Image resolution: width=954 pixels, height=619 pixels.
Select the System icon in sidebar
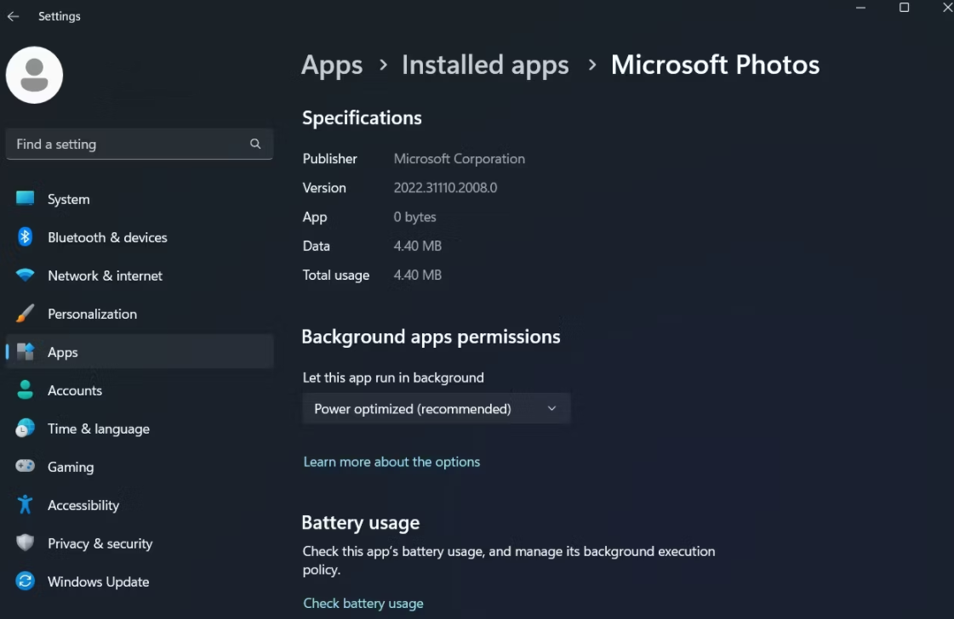click(24, 198)
